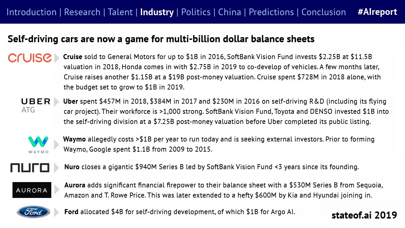Open the Predictions section tab
The width and height of the screenshot is (405, 228).
(x=271, y=12)
